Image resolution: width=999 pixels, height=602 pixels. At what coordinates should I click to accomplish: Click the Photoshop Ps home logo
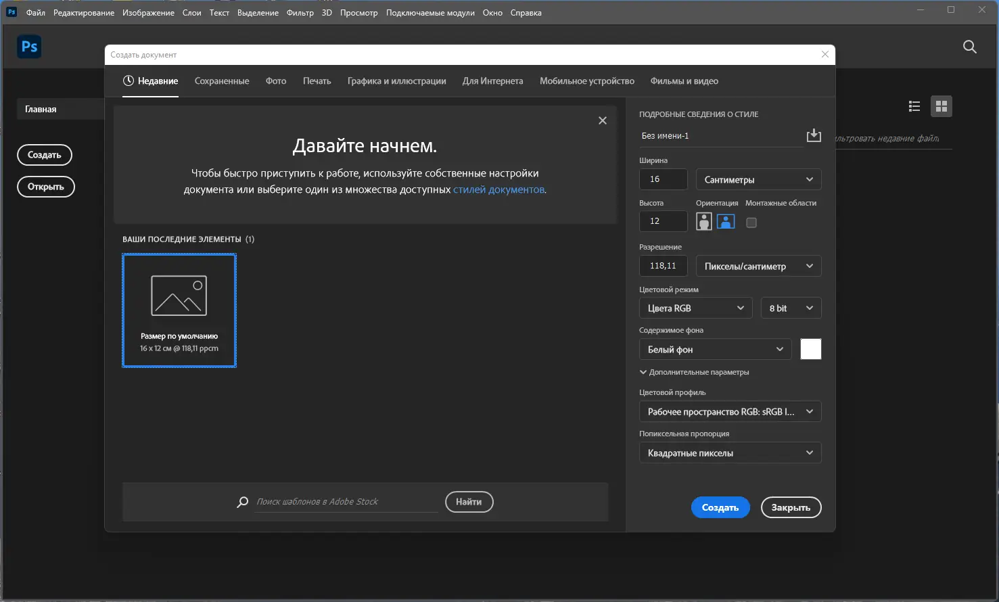29,47
